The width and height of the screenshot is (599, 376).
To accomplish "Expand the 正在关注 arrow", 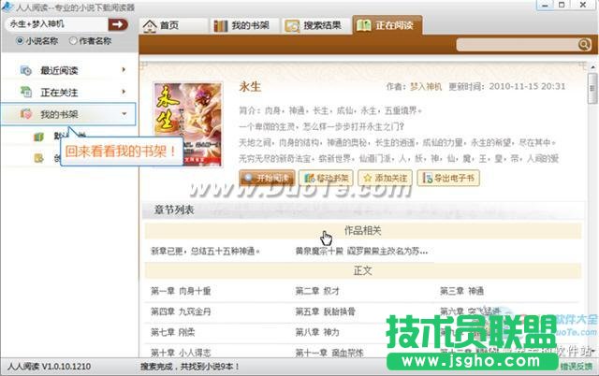I will [x=124, y=92].
